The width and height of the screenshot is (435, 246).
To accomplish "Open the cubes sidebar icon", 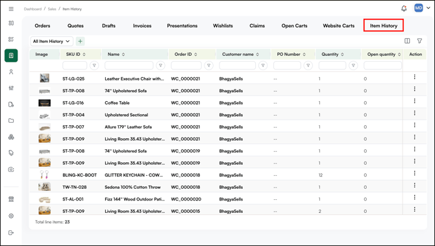I will pos(11,137).
